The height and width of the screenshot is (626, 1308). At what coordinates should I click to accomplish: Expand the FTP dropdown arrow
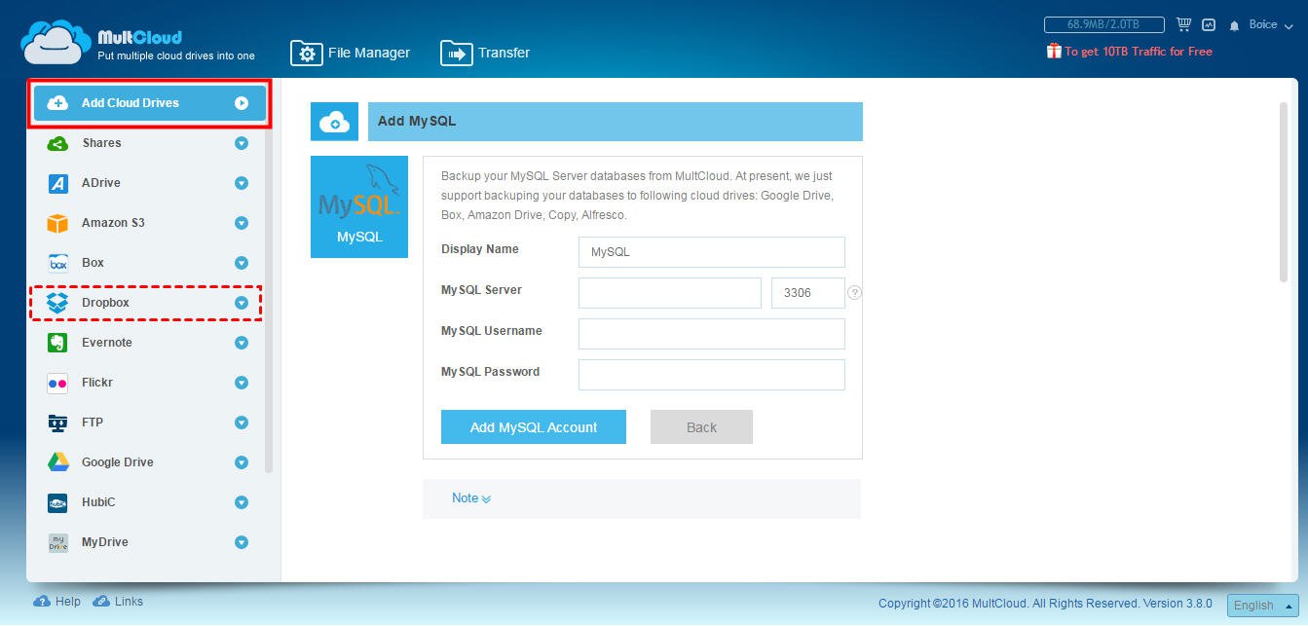(x=242, y=423)
